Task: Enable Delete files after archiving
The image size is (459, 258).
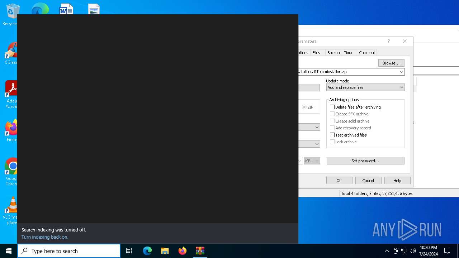Action: (332, 107)
